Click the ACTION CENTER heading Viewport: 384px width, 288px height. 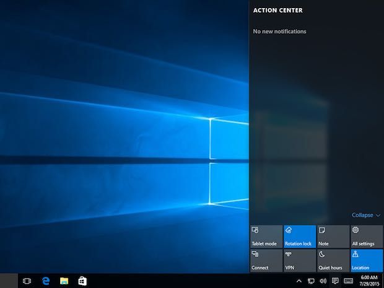coord(278,11)
